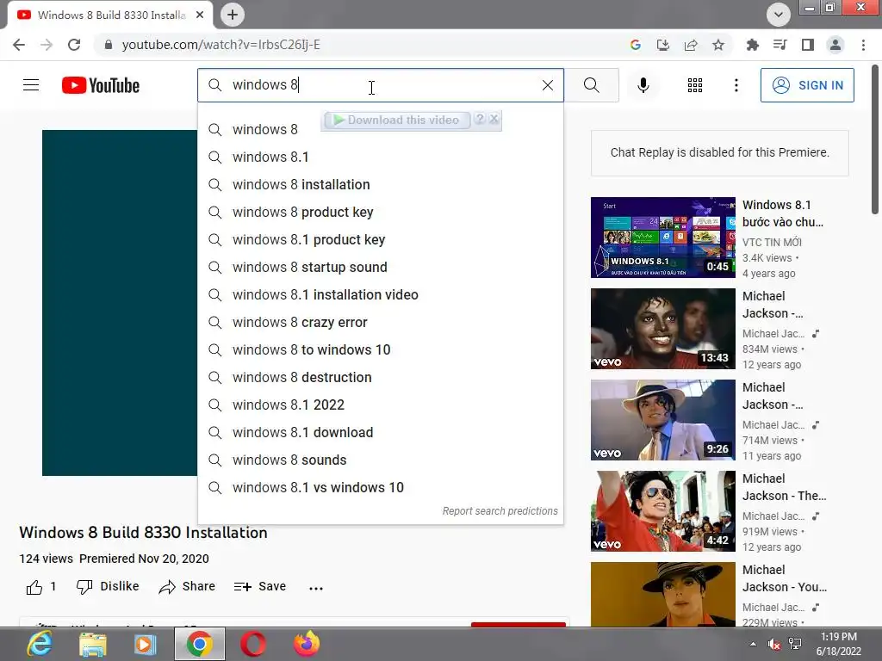Click the Share button under the video
The image size is (882, 661).
[187, 587]
